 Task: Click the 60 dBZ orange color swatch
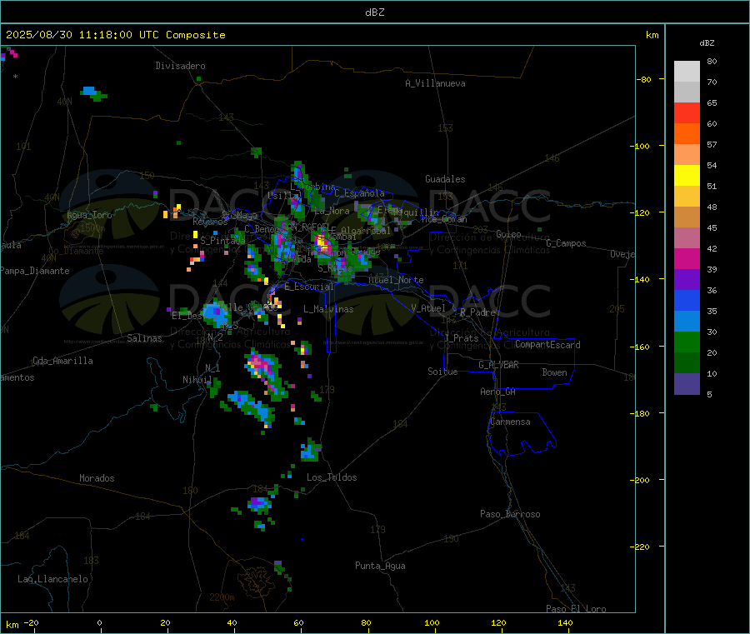[687, 134]
